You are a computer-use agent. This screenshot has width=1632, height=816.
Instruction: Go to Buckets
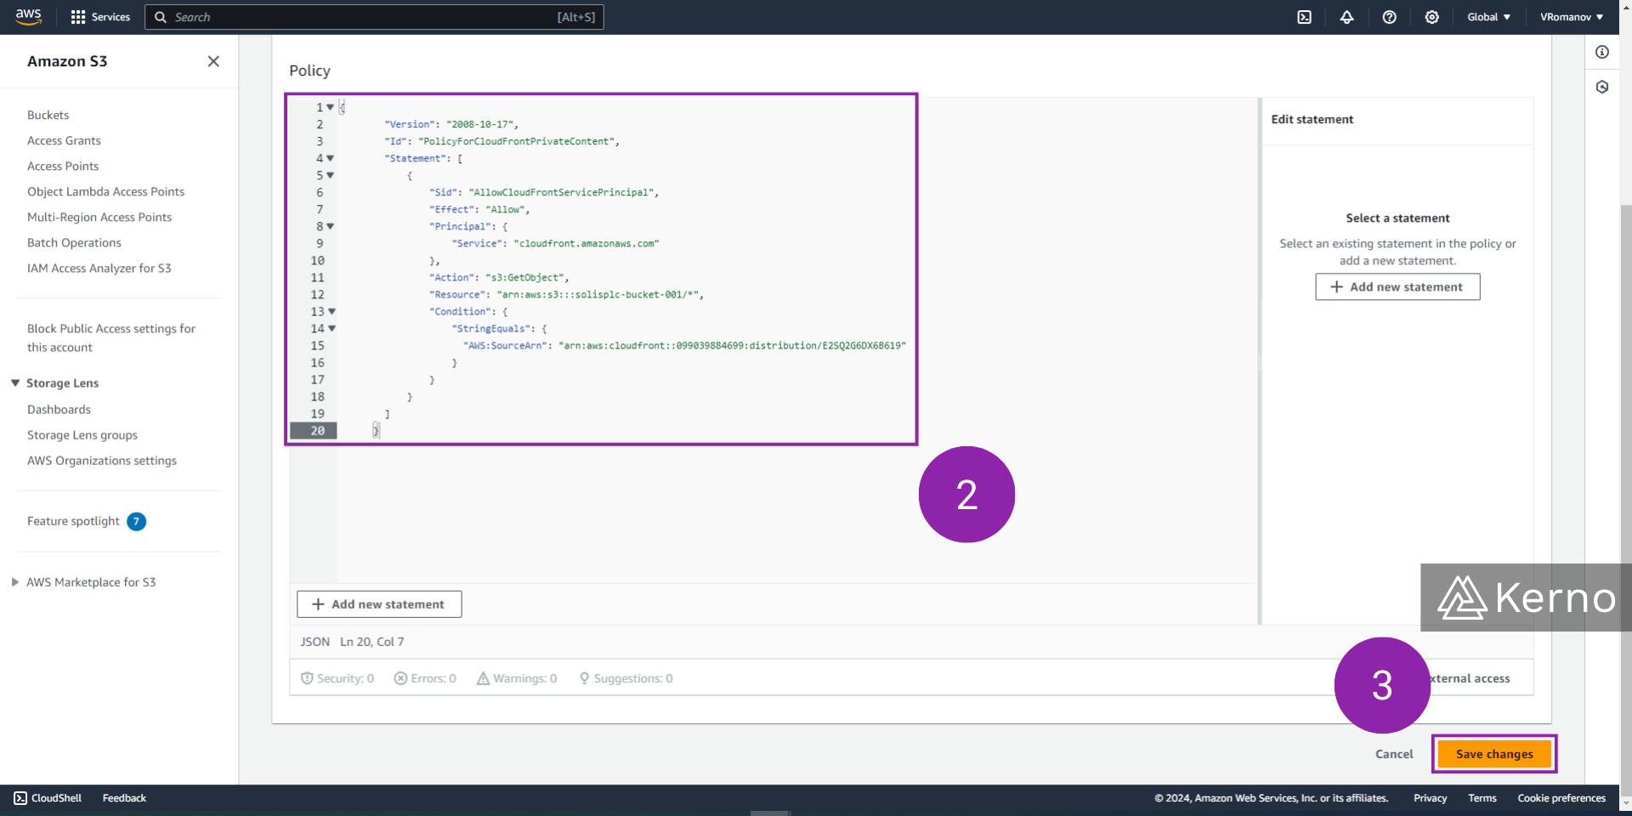click(x=48, y=115)
